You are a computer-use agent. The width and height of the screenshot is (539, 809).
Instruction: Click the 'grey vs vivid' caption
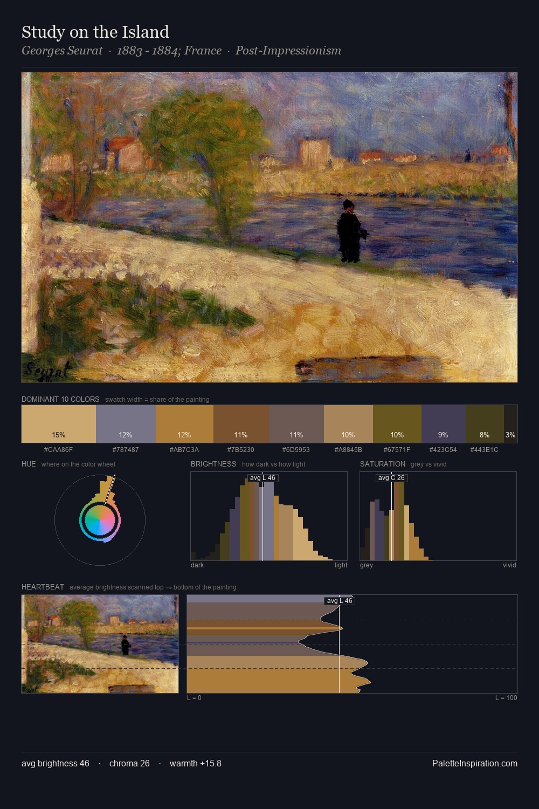[429, 464]
